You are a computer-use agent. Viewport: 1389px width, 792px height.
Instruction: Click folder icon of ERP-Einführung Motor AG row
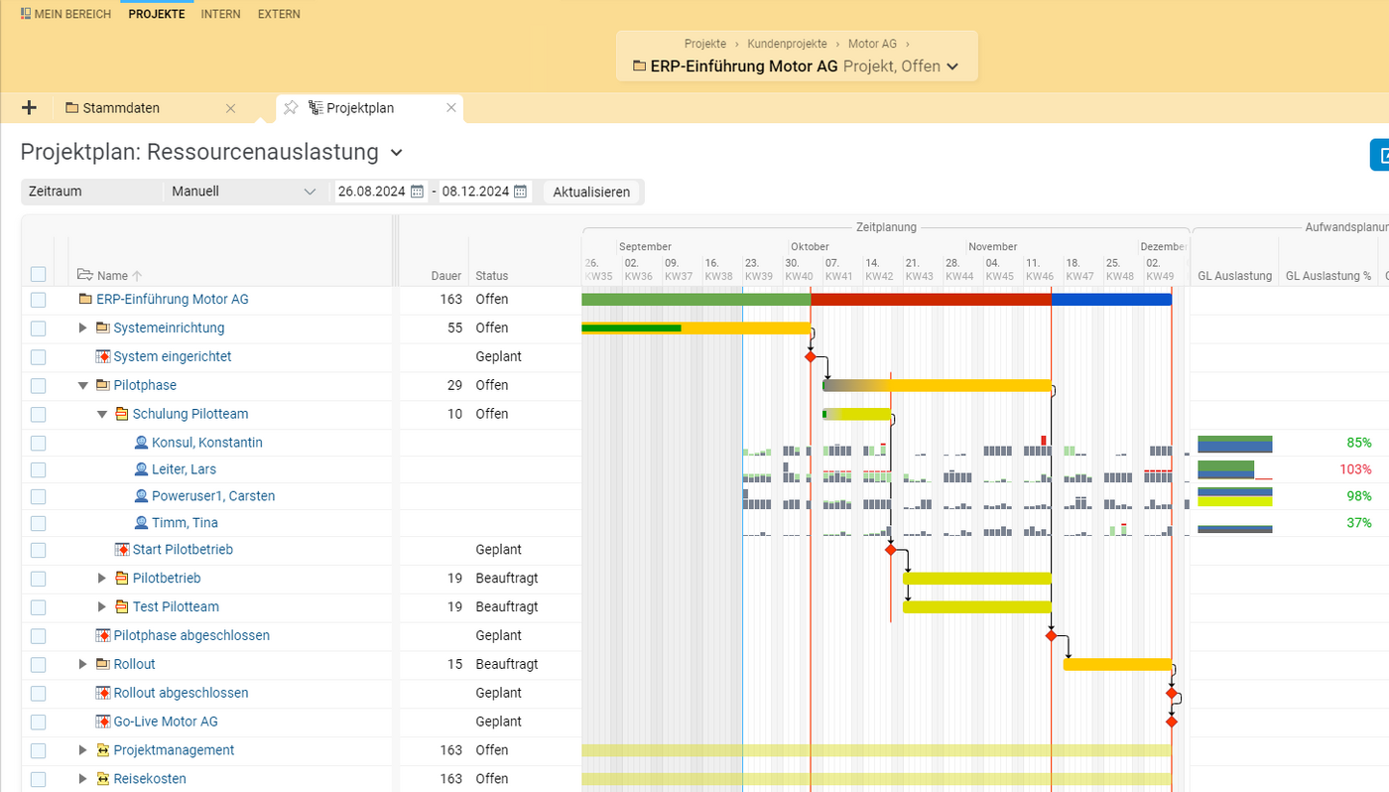point(85,299)
